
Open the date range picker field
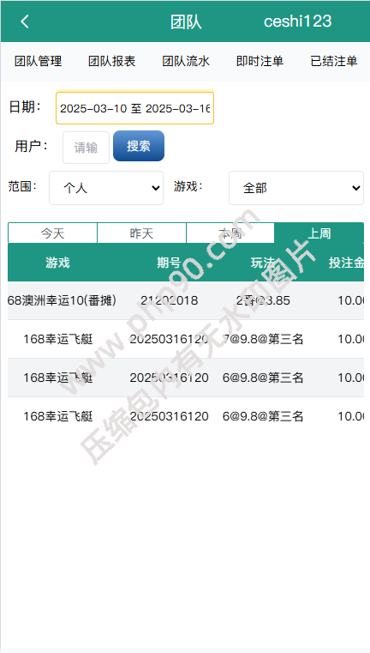click(134, 108)
